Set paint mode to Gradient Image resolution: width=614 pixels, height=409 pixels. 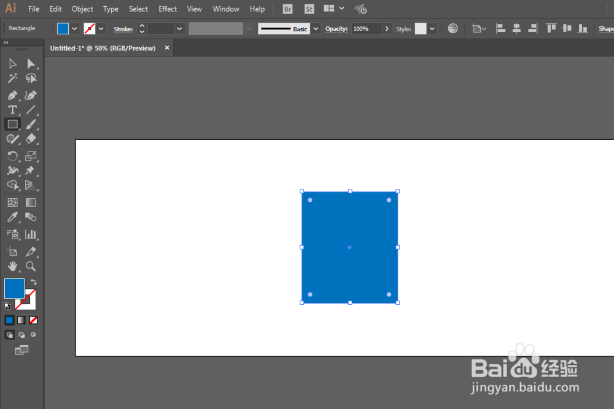coord(21,320)
